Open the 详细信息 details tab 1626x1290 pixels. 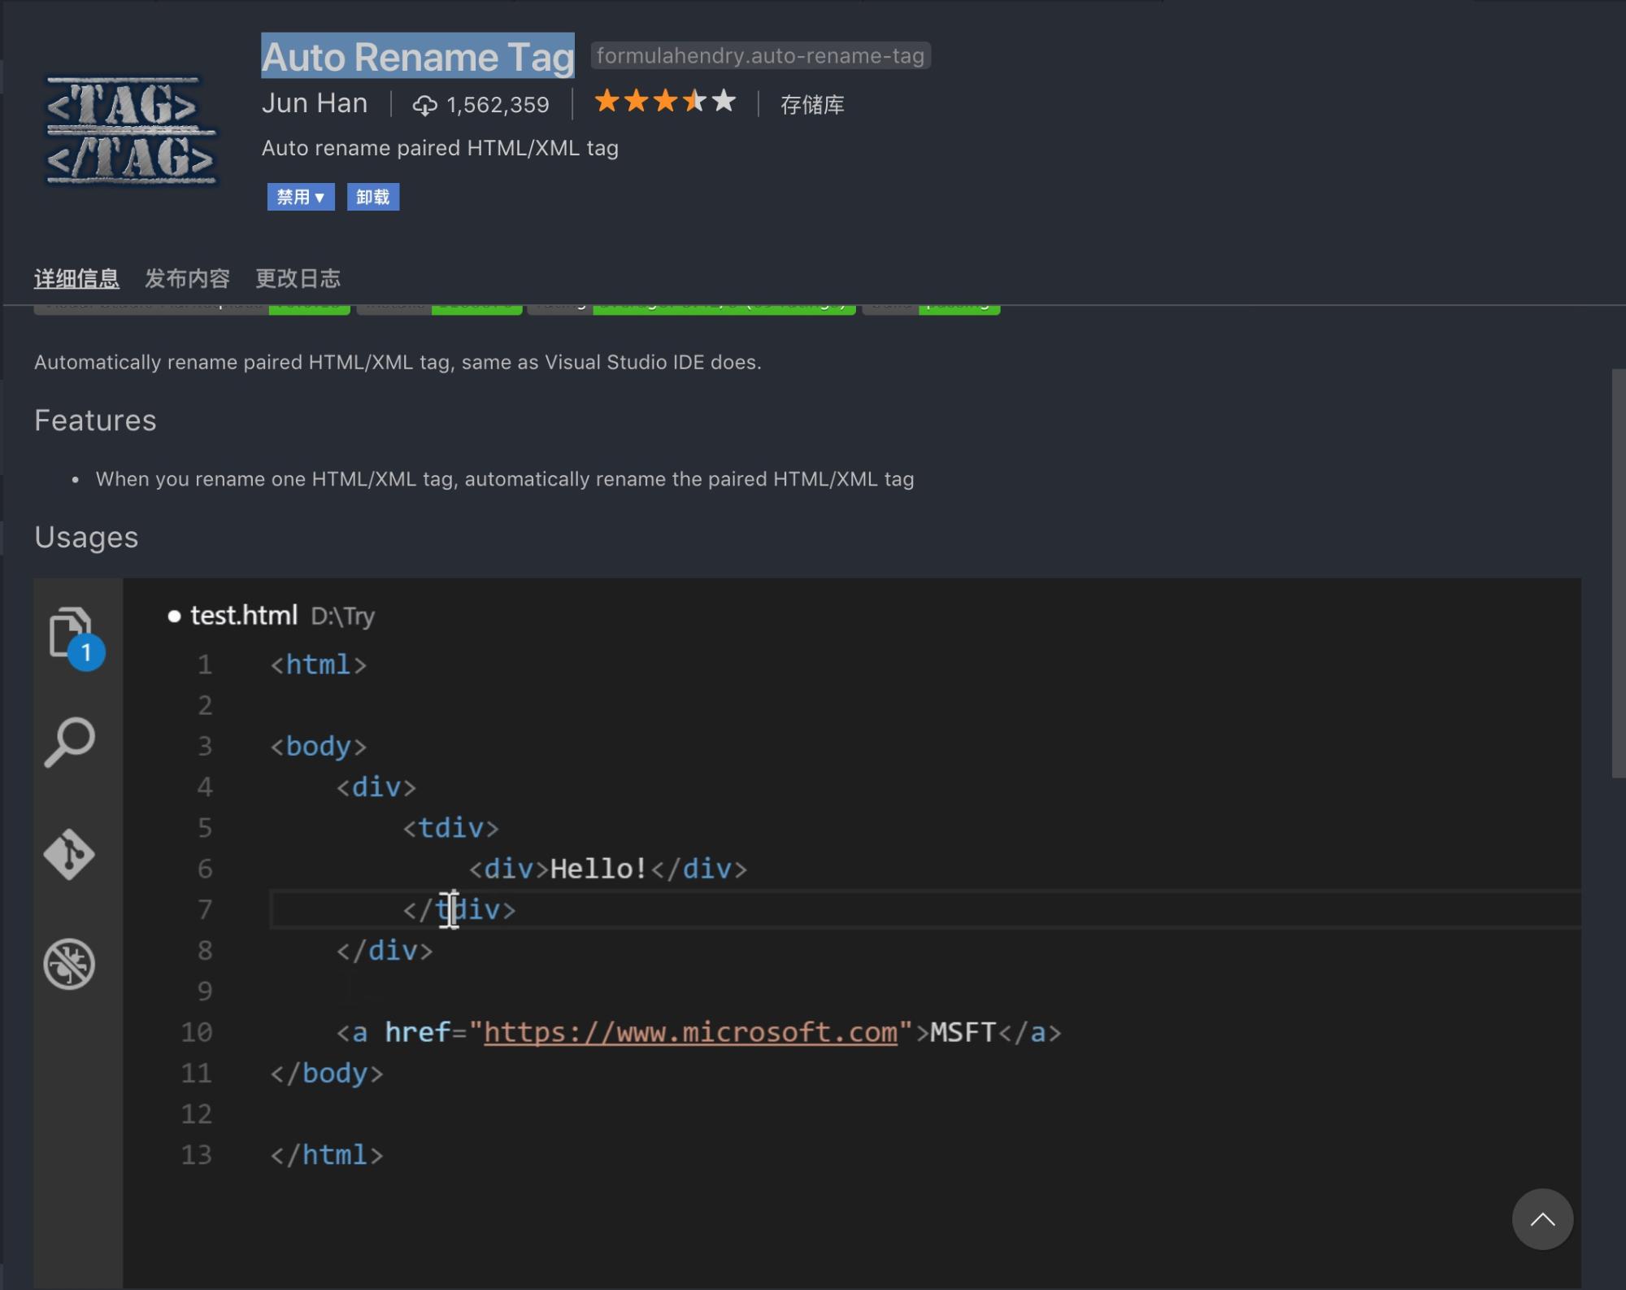tap(76, 278)
